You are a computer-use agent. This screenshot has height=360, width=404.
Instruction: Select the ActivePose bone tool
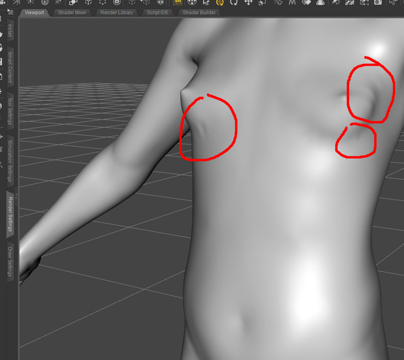(x=278, y=3)
